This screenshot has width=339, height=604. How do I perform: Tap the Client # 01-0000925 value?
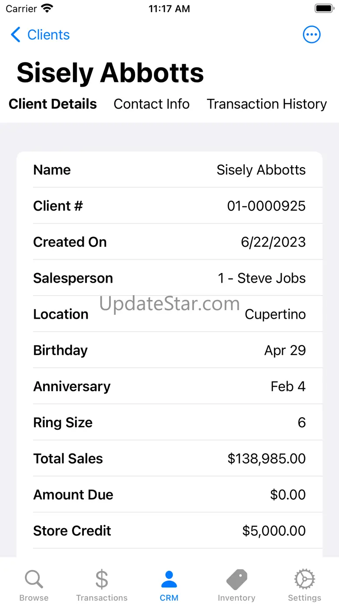tap(266, 206)
